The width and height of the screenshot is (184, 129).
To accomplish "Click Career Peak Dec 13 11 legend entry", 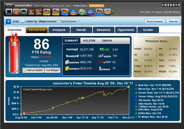I will [x=157, y=93].
